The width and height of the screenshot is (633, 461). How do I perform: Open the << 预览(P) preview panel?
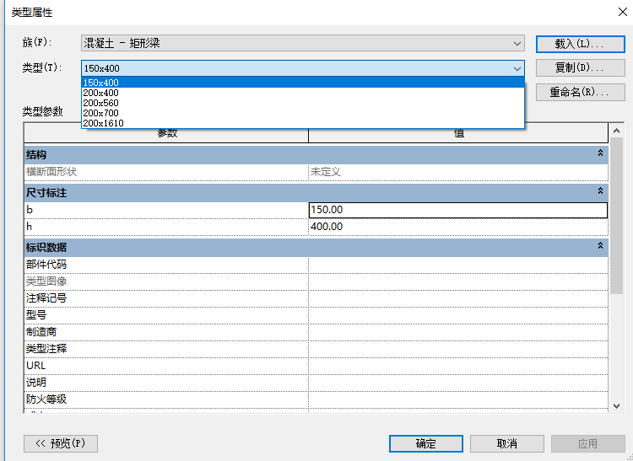coord(61,443)
